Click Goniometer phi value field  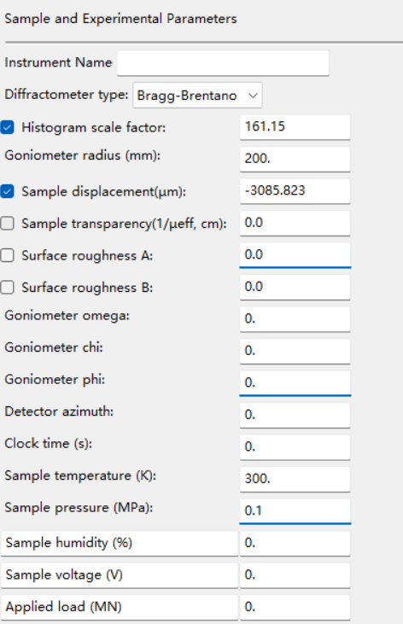[295, 382]
